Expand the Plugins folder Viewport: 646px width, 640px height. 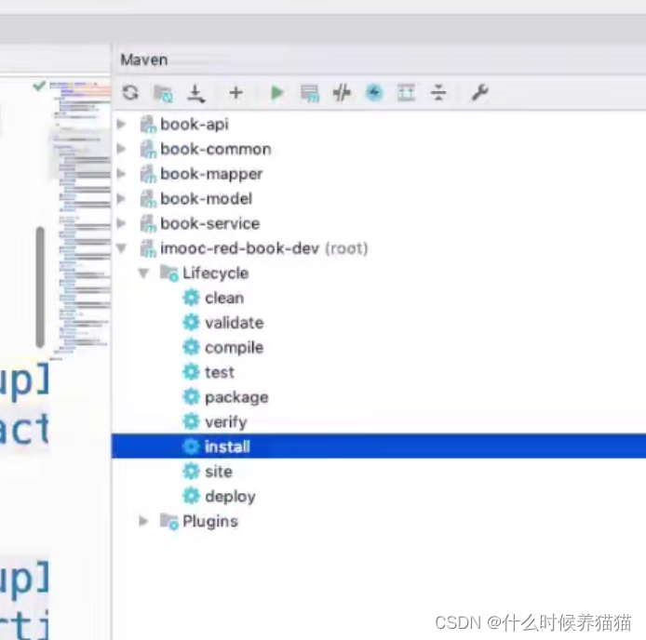143,521
